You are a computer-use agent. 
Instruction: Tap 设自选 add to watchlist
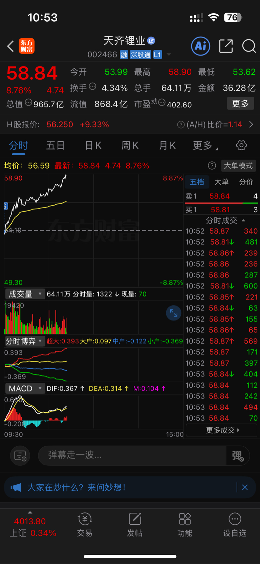click(x=235, y=525)
